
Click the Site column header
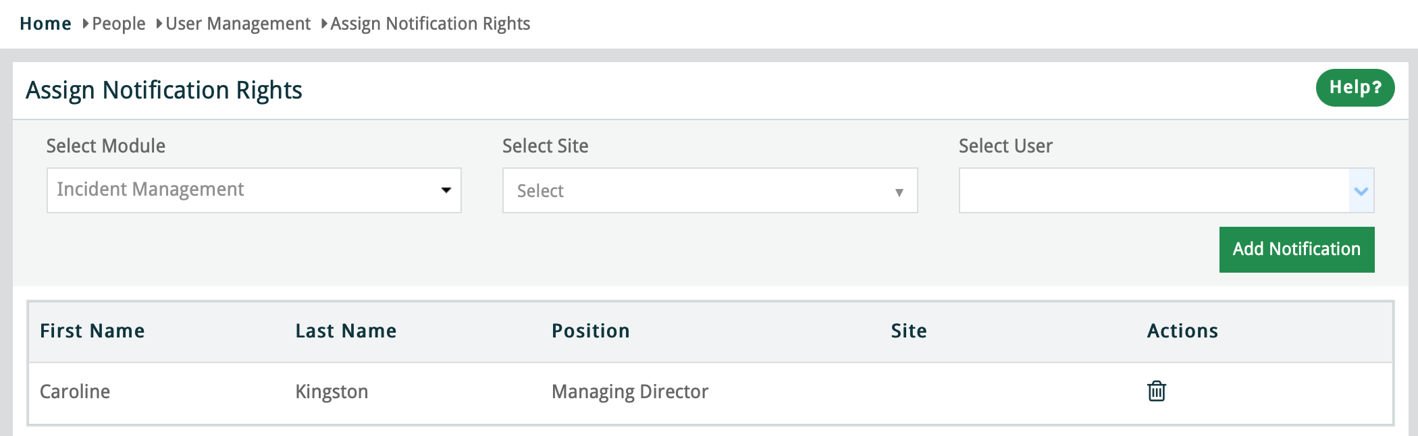(x=908, y=331)
